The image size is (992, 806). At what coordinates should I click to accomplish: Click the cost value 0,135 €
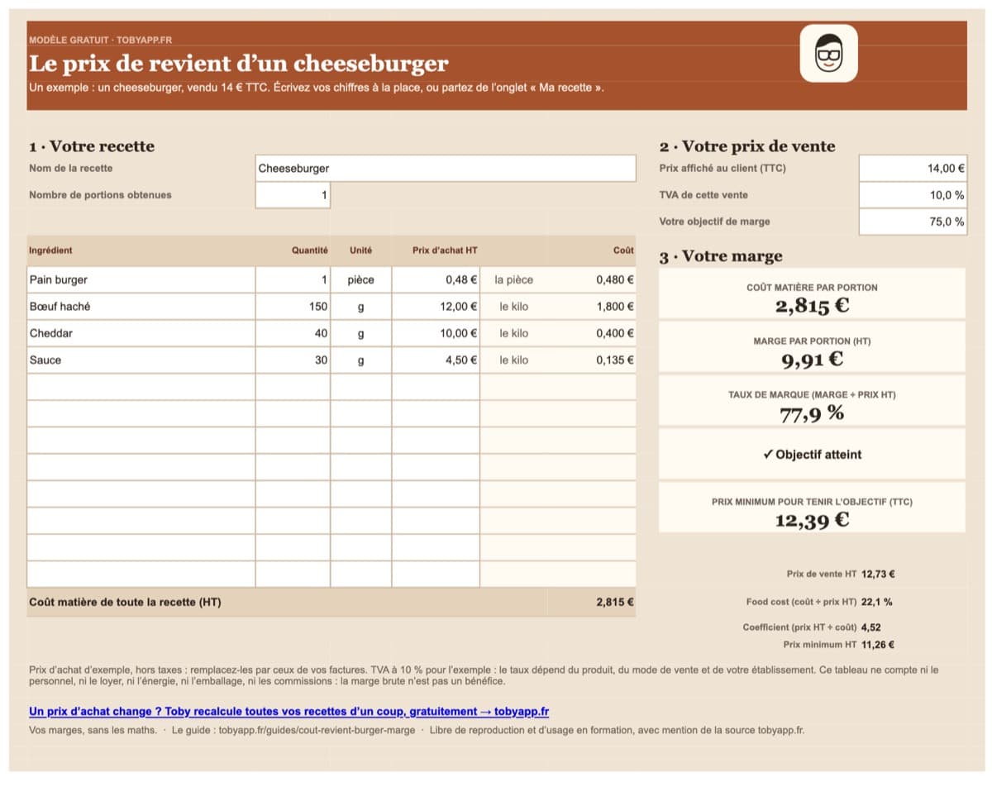(x=615, y=360)
